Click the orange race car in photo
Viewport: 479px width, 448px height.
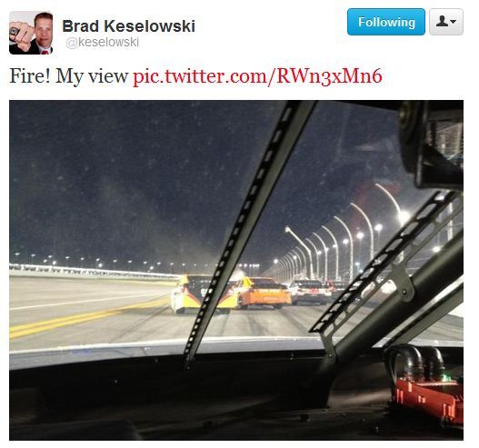264,293
